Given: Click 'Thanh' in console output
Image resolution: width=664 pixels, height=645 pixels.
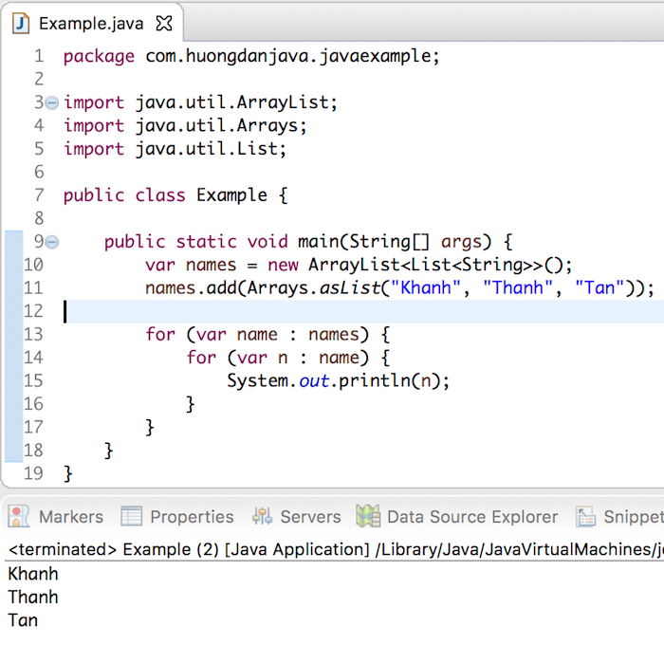Looking at the screenshot, I should coord(33,598).
